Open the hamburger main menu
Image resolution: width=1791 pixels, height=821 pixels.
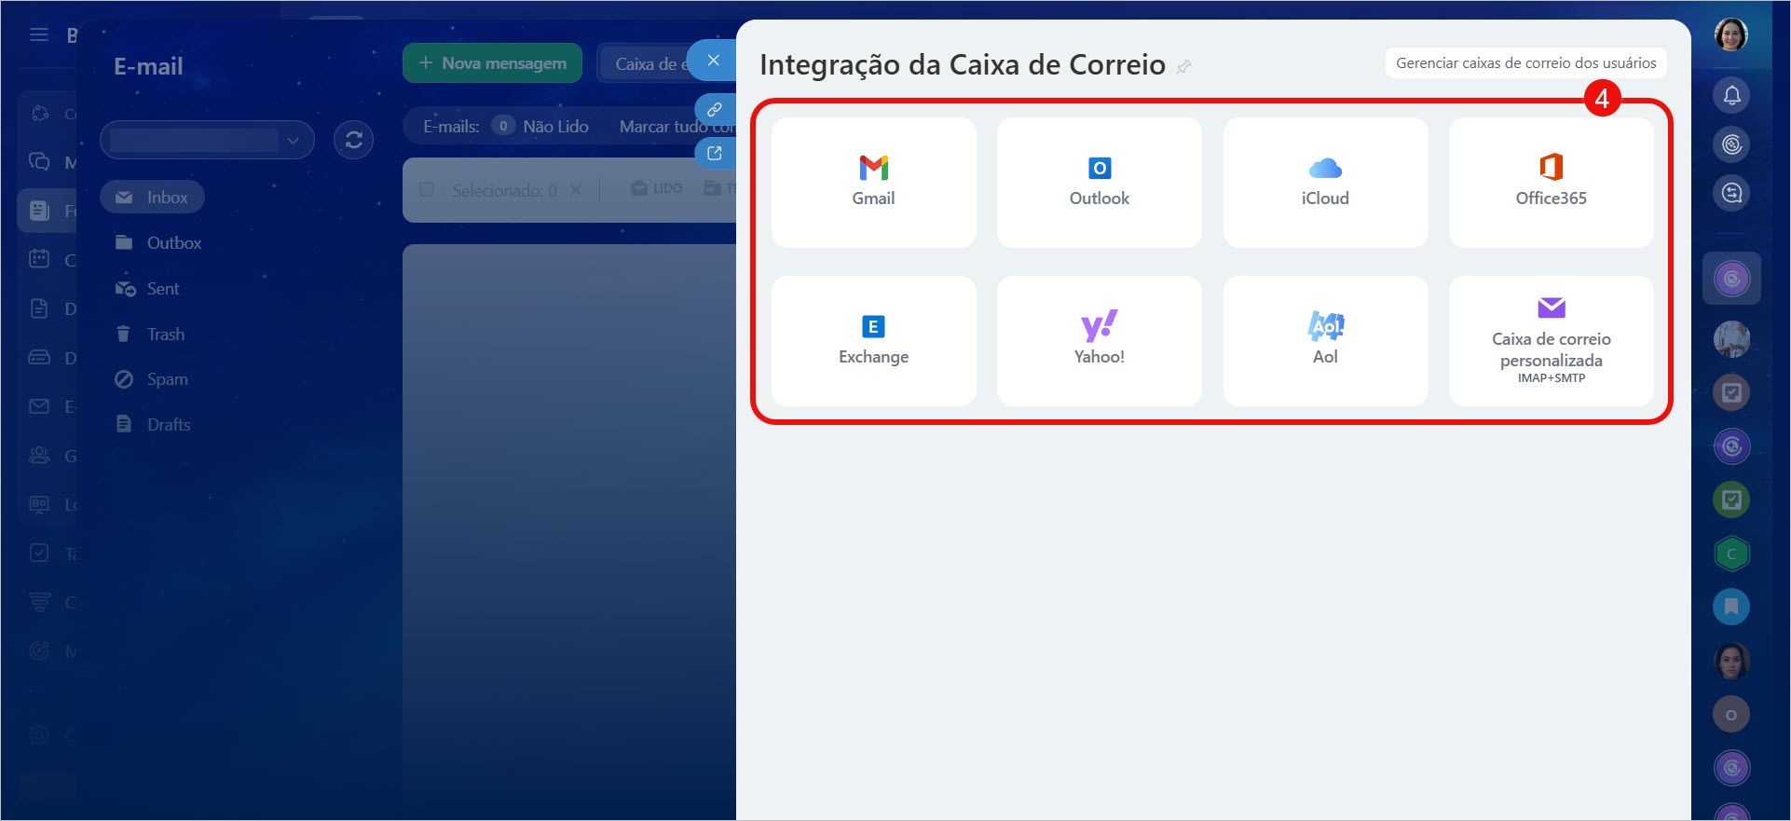tap(39, 34)
